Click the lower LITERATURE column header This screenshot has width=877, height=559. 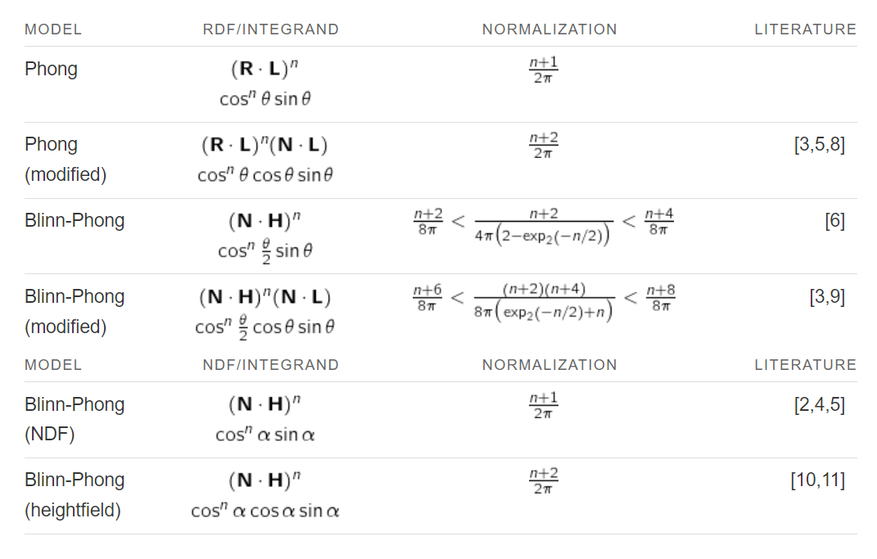click(805, 365)
